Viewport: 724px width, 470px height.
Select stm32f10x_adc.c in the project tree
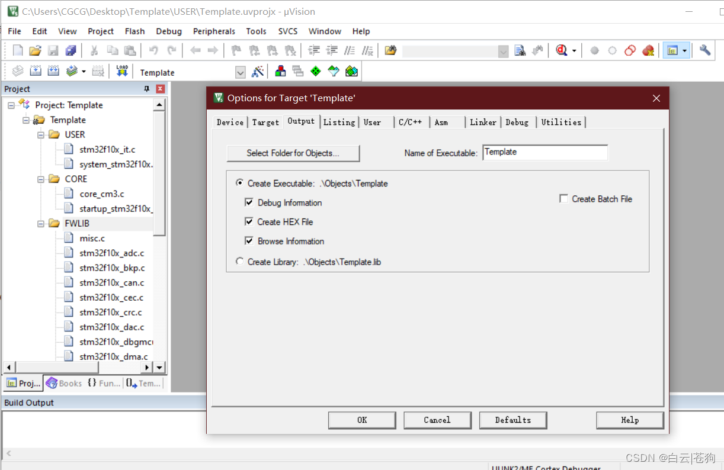pos(112,253)
